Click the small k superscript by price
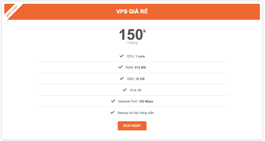The image size is (265, 141). coord(144,31)
